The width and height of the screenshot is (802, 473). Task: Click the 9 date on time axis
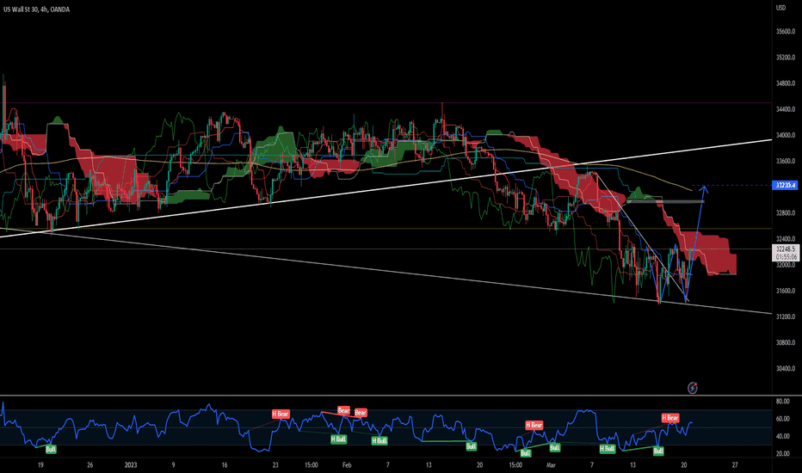173,464
